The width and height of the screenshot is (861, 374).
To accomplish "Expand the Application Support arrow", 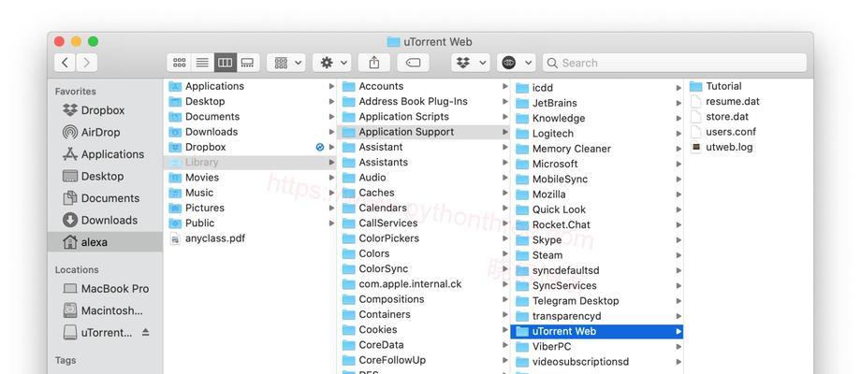I will point(504,132).
